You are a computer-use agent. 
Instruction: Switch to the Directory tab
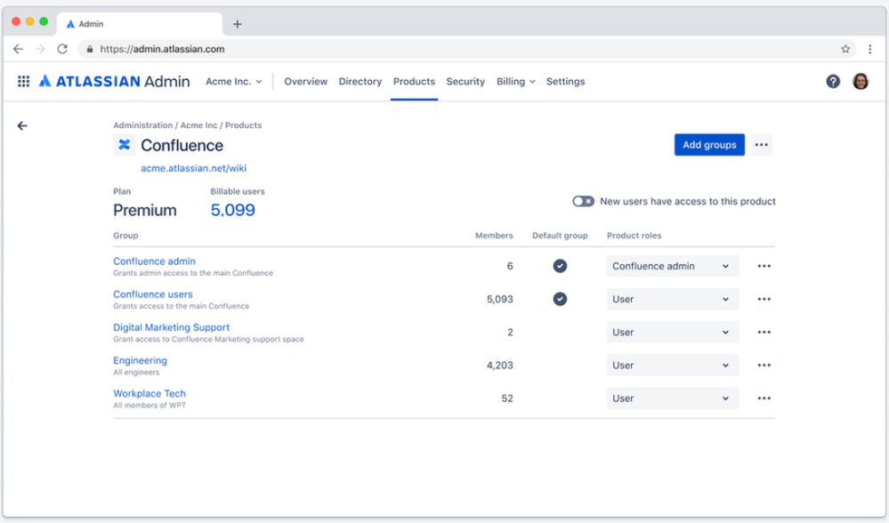(x=360, y=82)
